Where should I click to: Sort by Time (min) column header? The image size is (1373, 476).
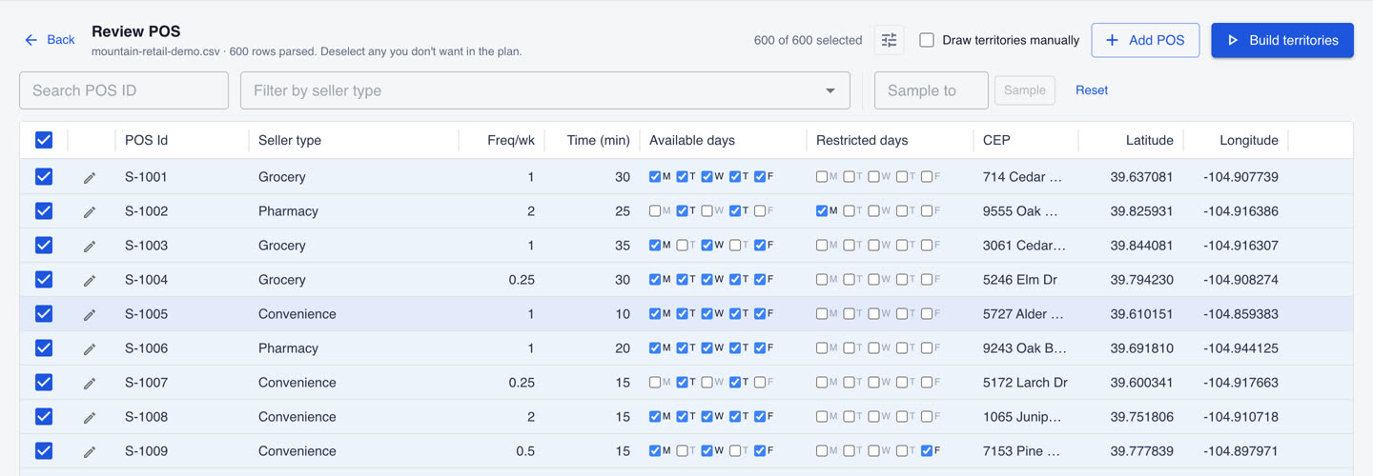tap(598, 140)
